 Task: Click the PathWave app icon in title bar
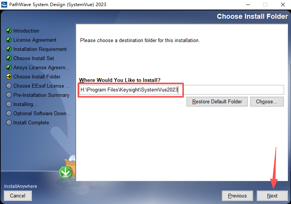(x=4, y=5)
